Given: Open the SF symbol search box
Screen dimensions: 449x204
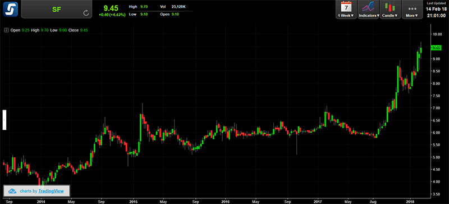Looking at the screenshot, I should 57,9.
